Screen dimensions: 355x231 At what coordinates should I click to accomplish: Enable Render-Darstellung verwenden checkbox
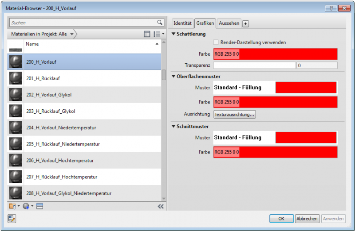[216, 42]
